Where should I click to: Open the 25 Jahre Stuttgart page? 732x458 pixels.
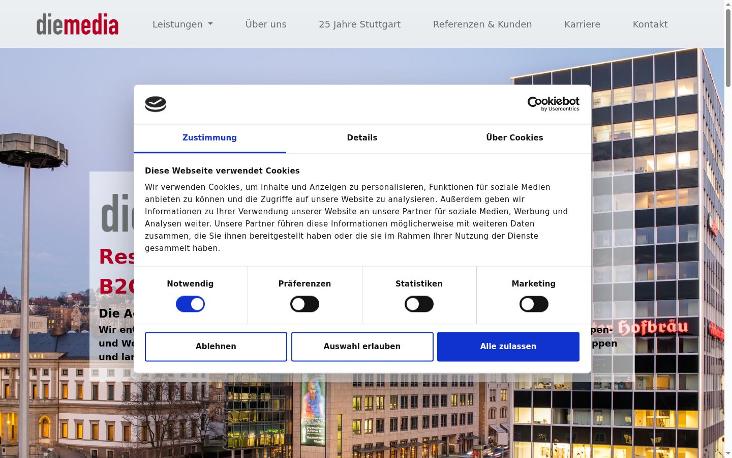(359, 24)
